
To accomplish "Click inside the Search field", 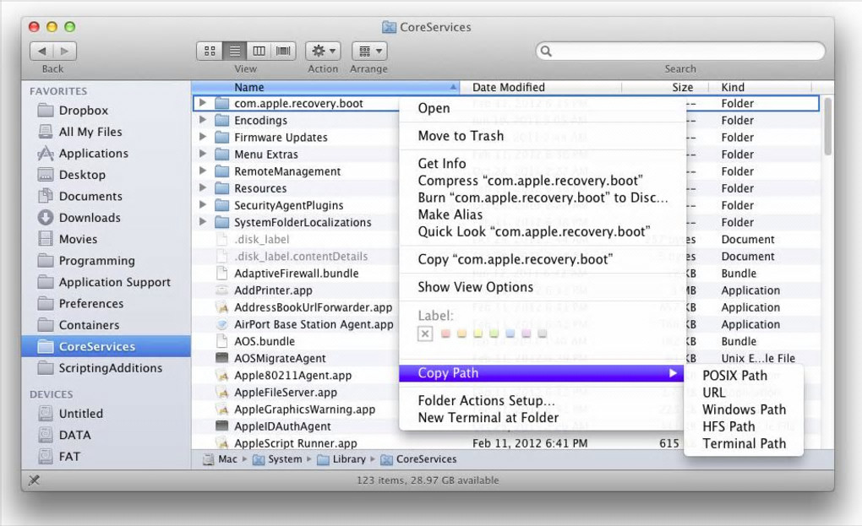I will (680, 51).
